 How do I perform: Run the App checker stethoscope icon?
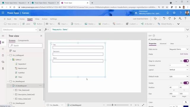[x=155, y=19]
